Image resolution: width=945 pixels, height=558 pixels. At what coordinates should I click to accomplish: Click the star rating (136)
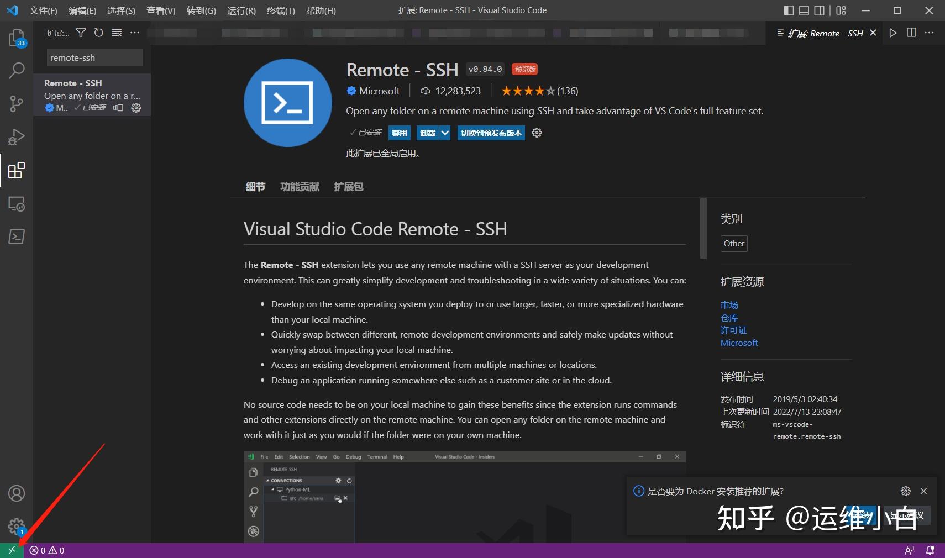[x=539, y=91]
